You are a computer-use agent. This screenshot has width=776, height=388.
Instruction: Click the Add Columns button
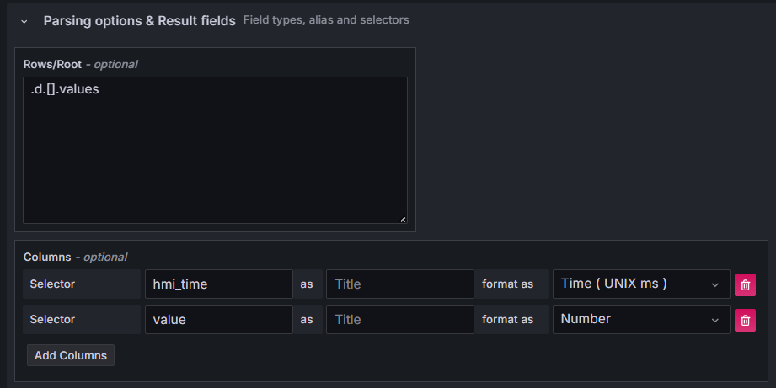(x=71, y=355)
